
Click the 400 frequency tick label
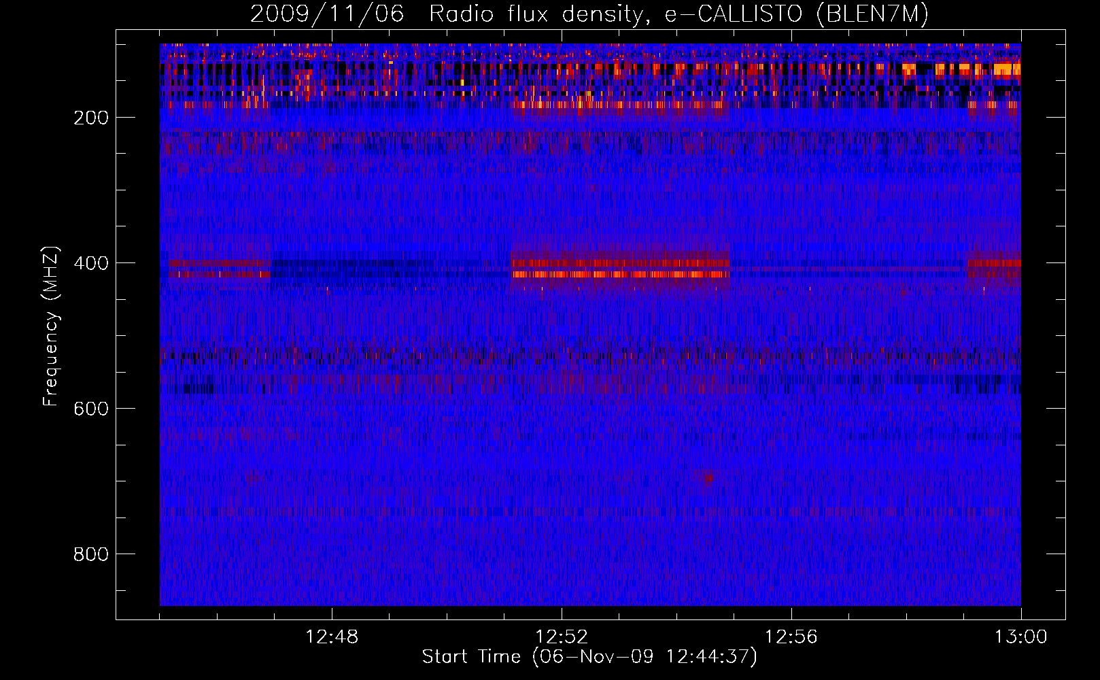pyautogui.click(x=91, y=263)
